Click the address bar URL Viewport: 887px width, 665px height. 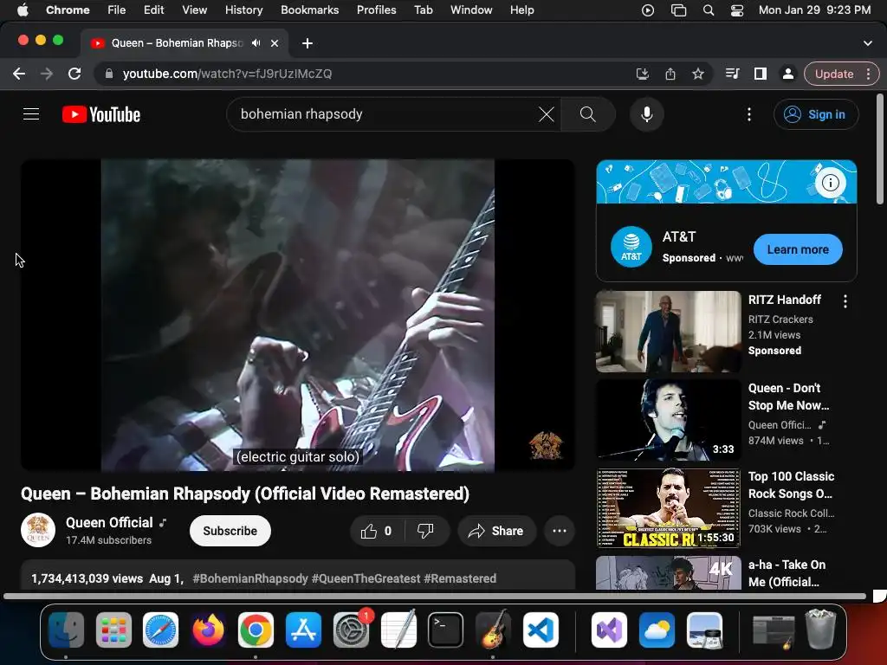click(x=228, y=74)
